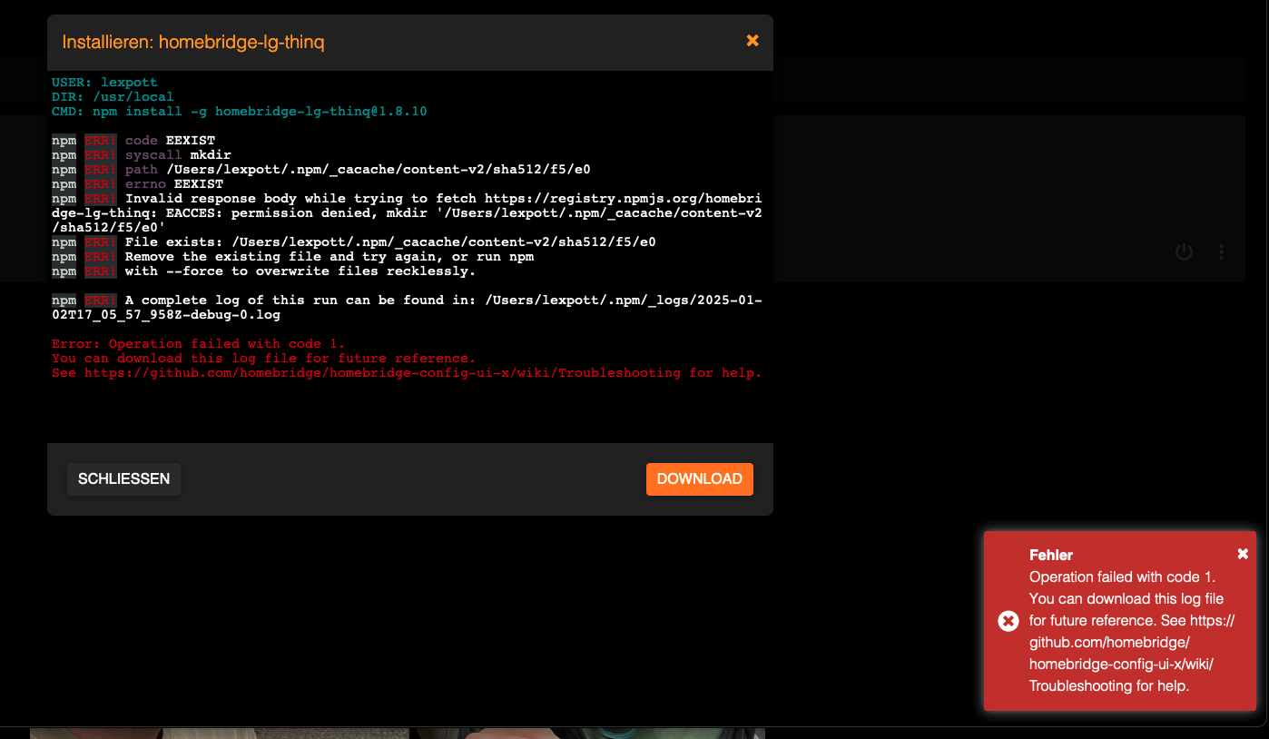Viewport: 1269px width, 739px height.
Task: Click the Fehler heading in the notification
Action: pyautogui.click(x=1050, y=555)
